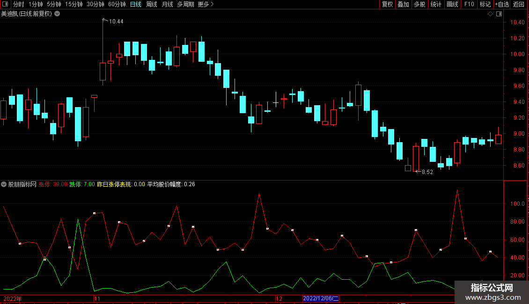
Task: Click the 美迪凯(日线.前复权) chart title
Action: (x=27, y=14)
